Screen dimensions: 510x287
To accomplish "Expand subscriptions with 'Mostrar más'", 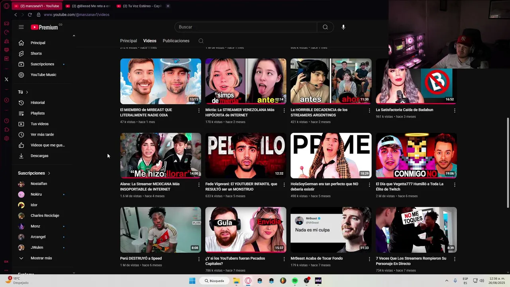I will click(x=41, y=258).
